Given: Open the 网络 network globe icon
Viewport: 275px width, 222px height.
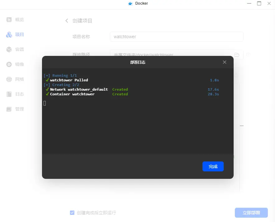Looking at the screenshot, I should [9, 79].
